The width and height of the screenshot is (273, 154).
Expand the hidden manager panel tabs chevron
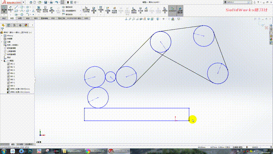tap(32, 25)
